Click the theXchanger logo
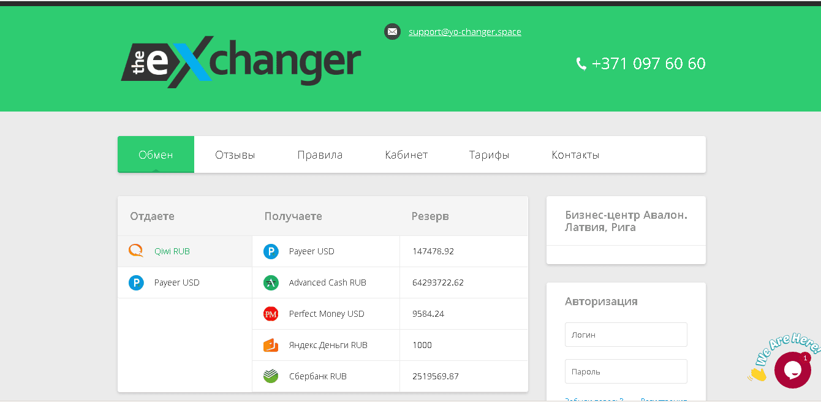 pyautogui.click(x=241, y=60)
